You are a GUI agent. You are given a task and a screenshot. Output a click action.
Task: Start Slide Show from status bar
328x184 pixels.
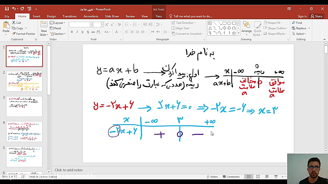click(276, 177)
